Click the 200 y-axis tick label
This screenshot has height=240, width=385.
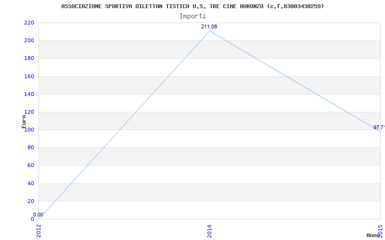[x=29, y=41]
